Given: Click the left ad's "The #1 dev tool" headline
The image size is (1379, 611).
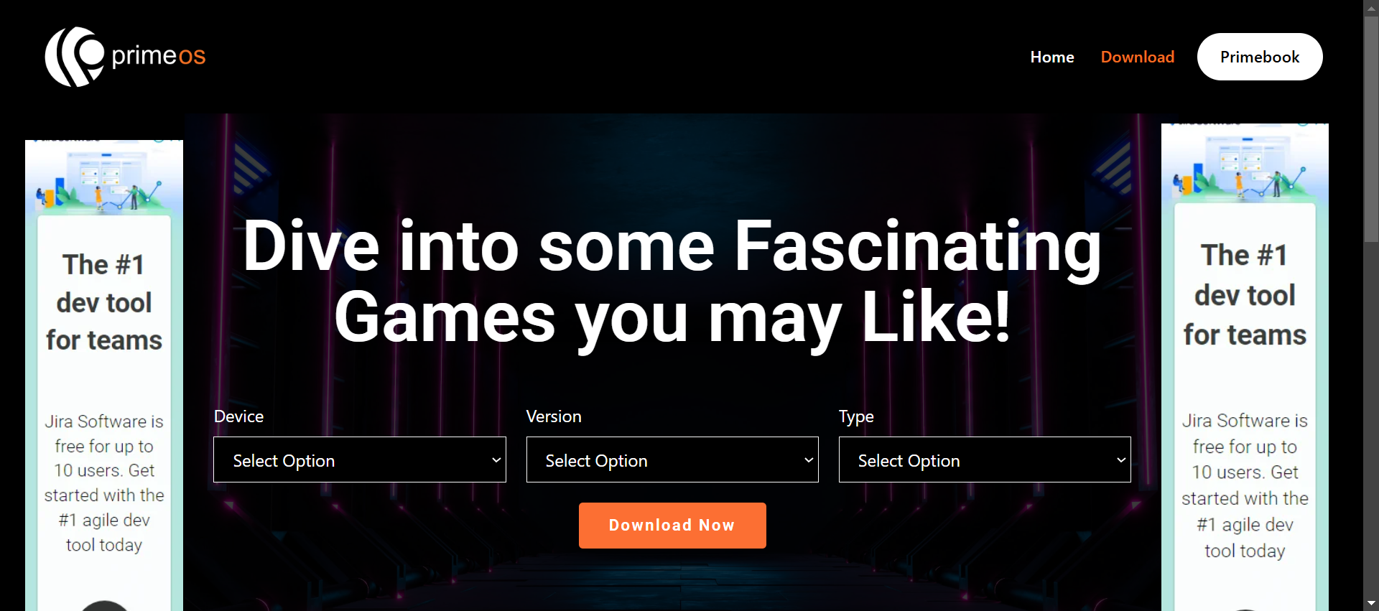Looking at the screenshot, I should point(104,302).
